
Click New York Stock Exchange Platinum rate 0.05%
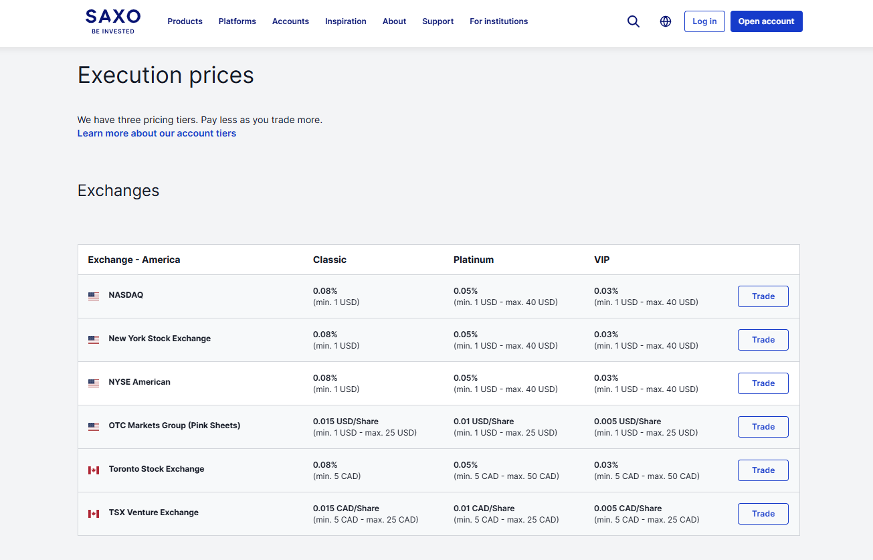[466, 335]
